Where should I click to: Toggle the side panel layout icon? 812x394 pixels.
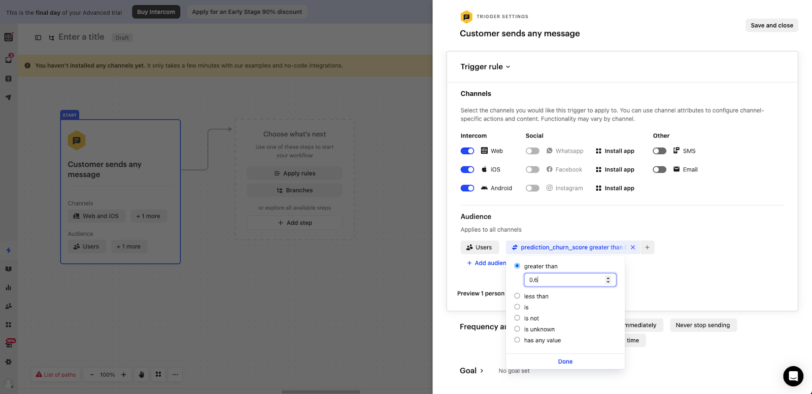[x=38, y=38]
